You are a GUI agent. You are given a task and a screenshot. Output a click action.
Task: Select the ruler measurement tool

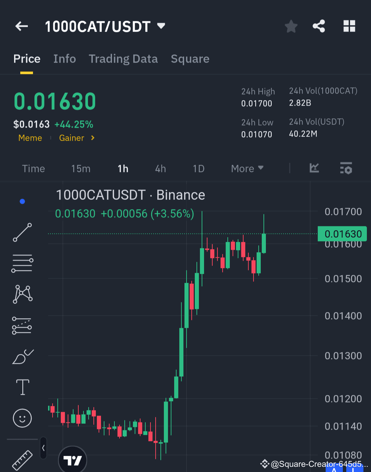22,460
